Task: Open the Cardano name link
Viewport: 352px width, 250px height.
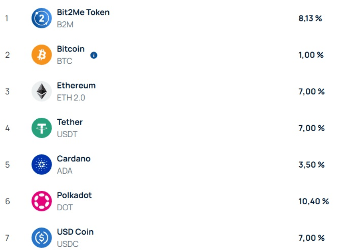Action: click(73, 158)
